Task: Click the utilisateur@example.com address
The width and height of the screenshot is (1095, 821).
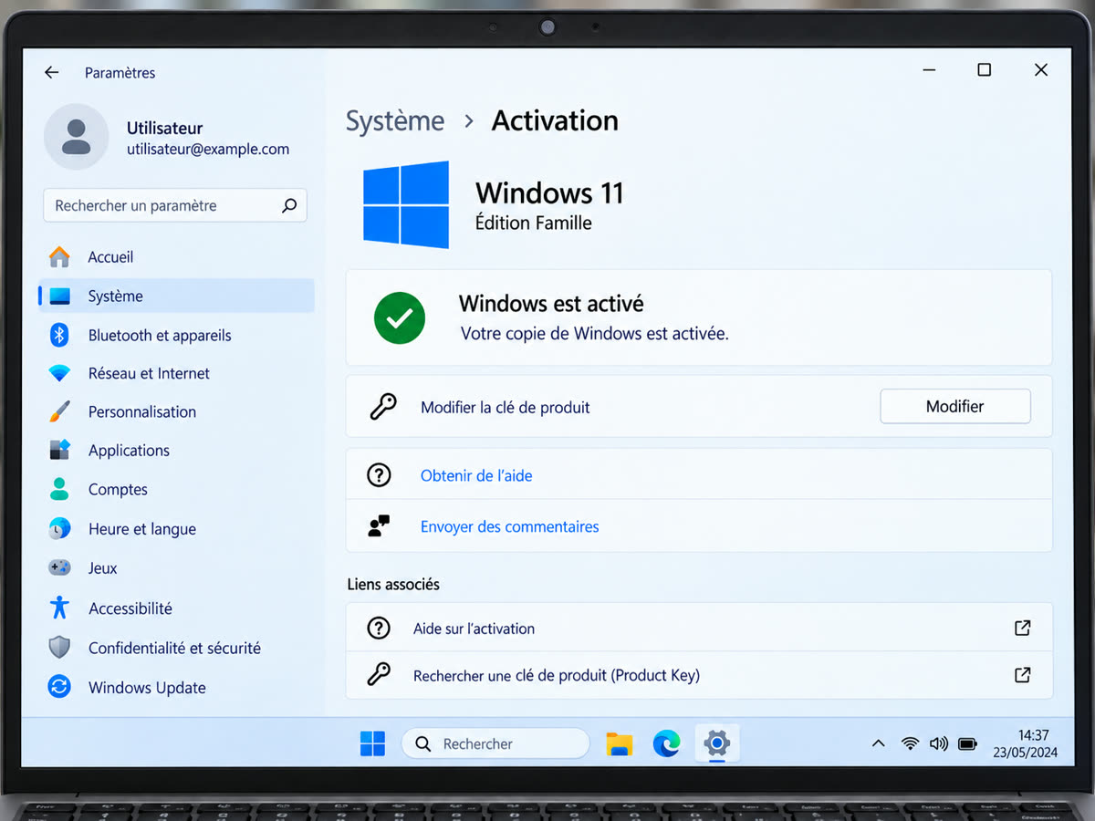Action: tap(208, 150)
